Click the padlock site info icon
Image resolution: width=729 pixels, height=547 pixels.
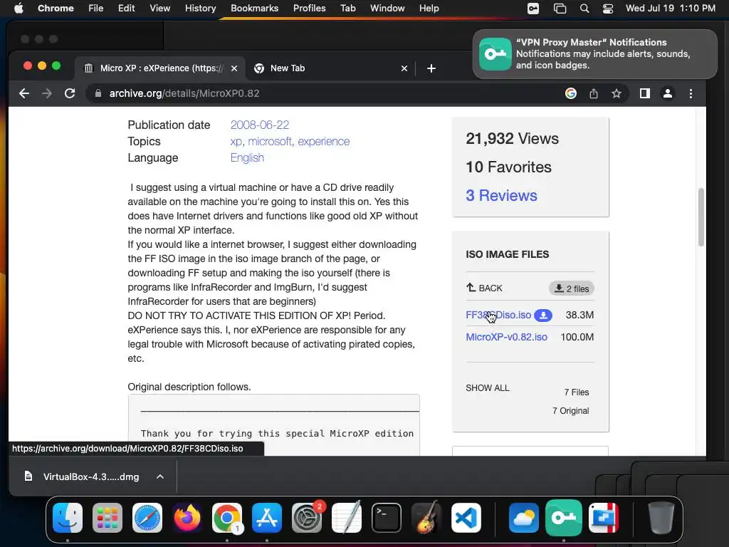pos(98,93)
